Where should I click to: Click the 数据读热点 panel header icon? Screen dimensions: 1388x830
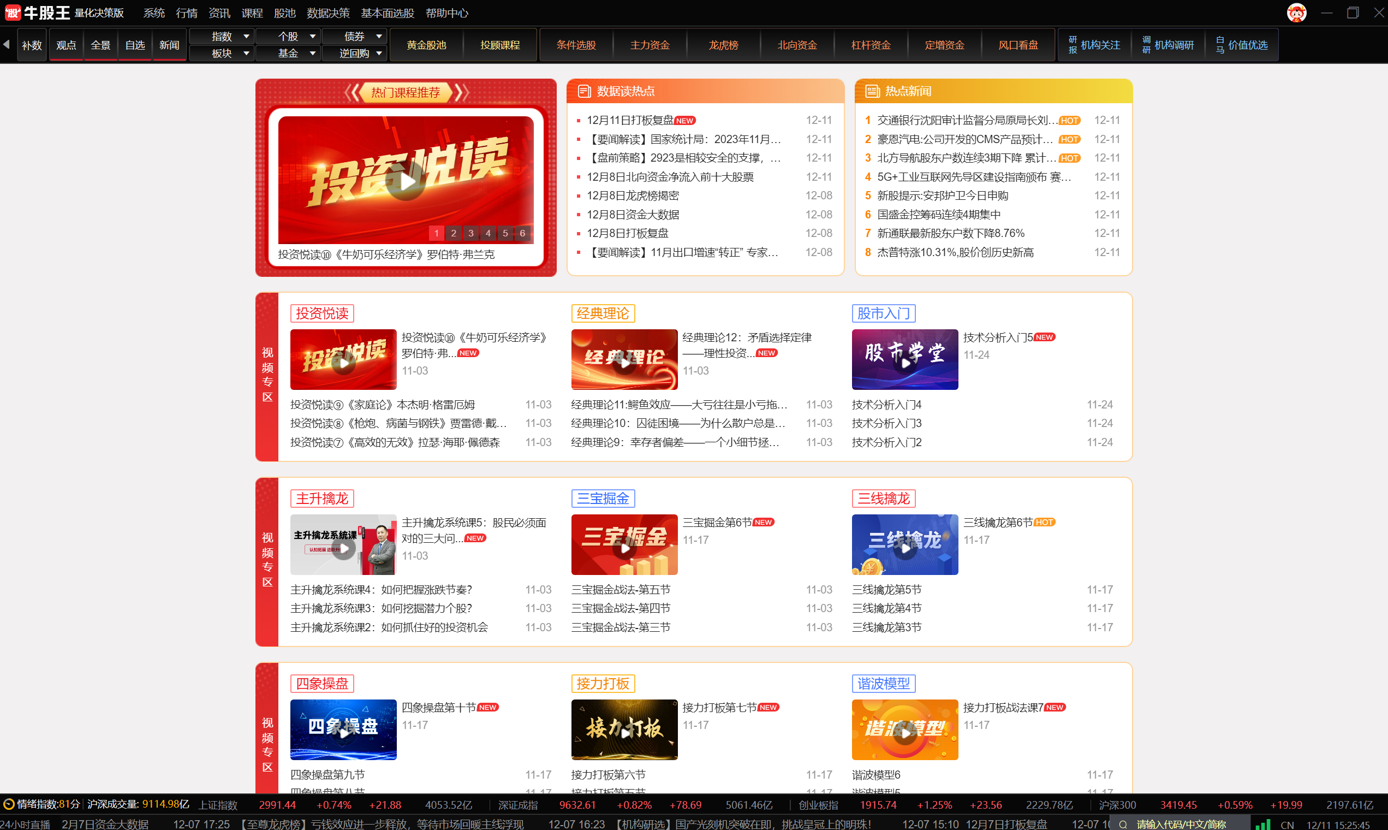pos(583,91)
